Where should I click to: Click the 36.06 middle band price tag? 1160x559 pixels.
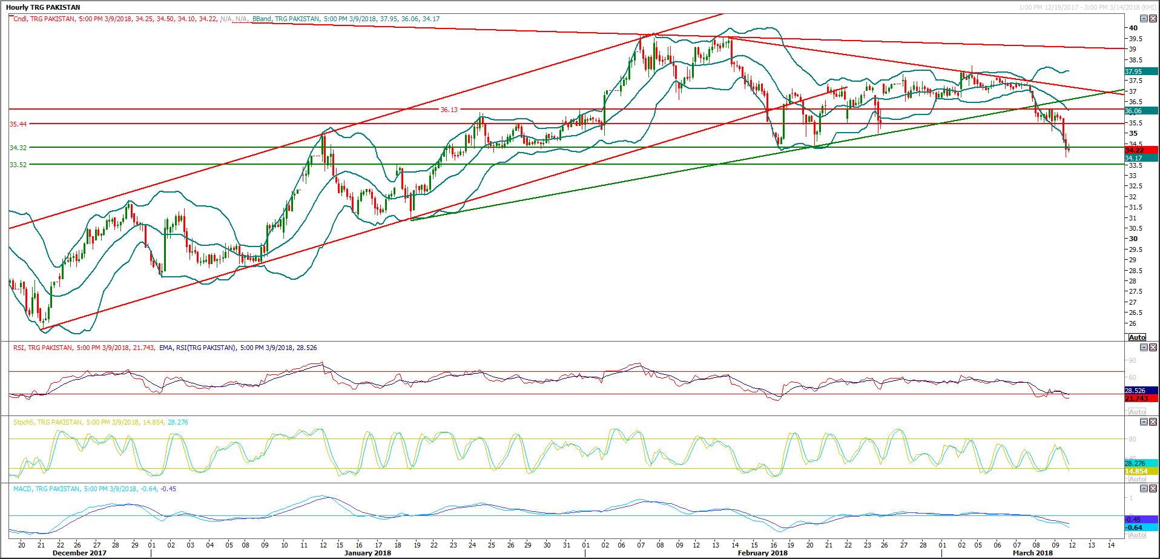point(1141,111)
